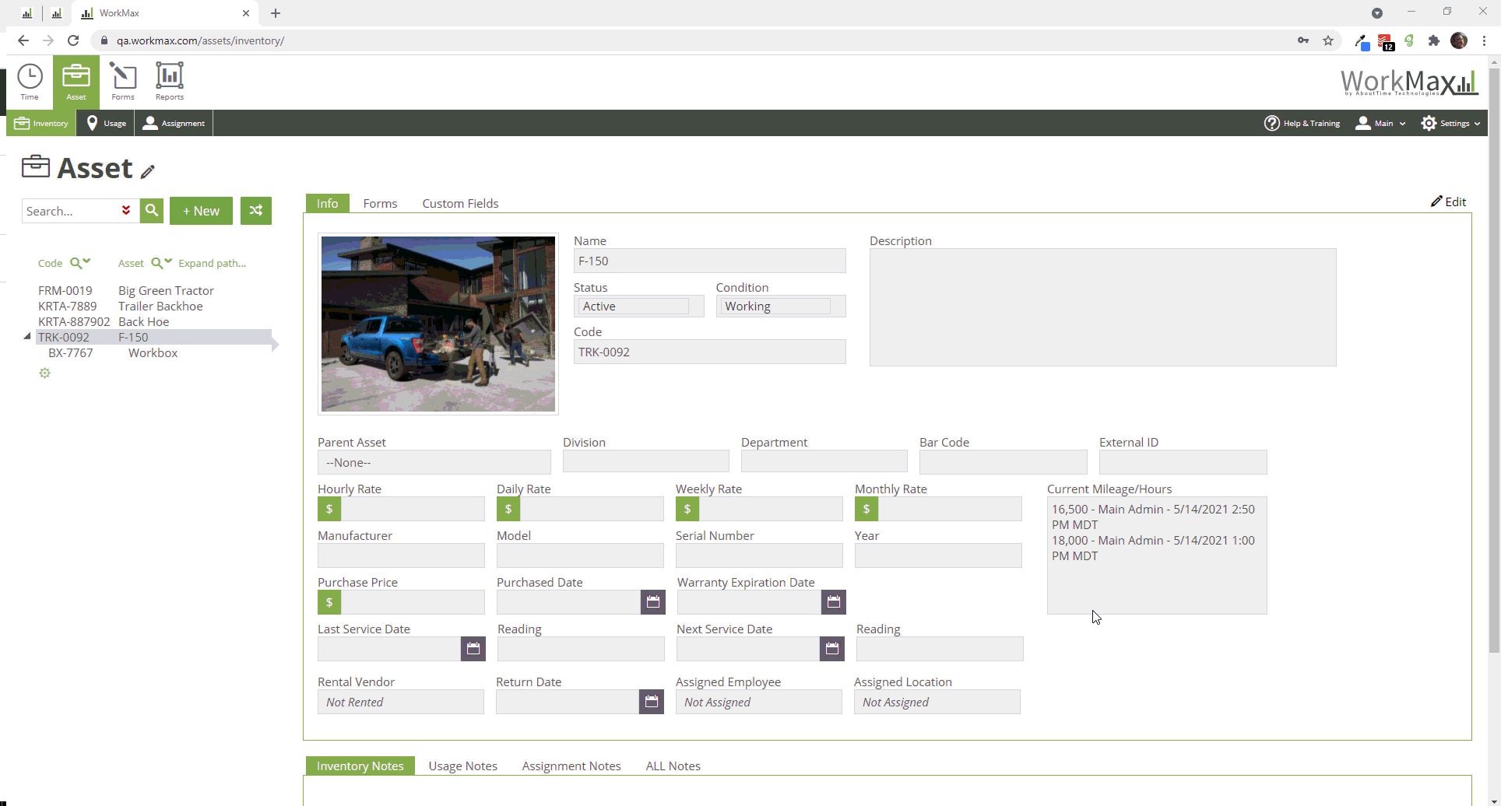Click the gear icon below asset list
The width and height of the screenshot is (1501, 806).
45,373
